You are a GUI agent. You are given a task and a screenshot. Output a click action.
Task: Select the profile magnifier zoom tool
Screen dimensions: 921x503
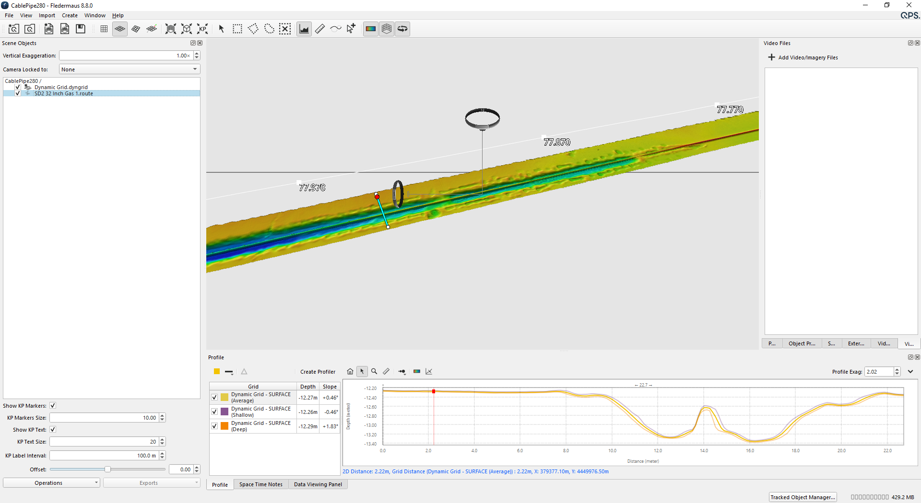coord(374,371)
